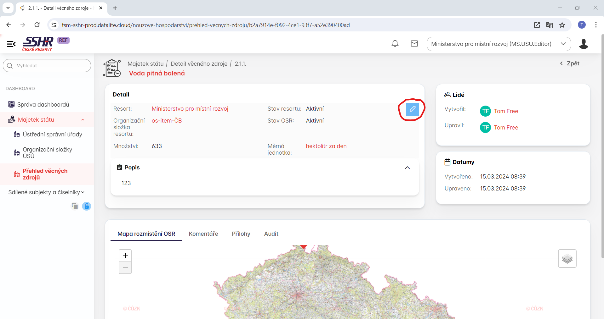Zoom in on the map

click(125, 256)
